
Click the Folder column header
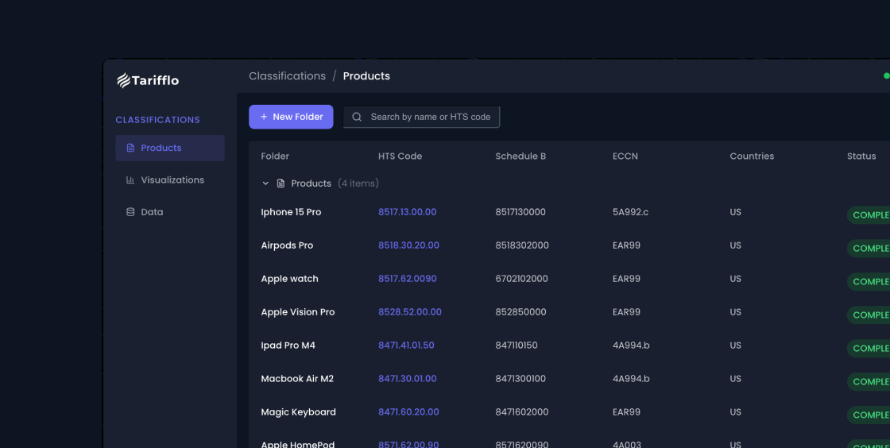pos(275,156)
